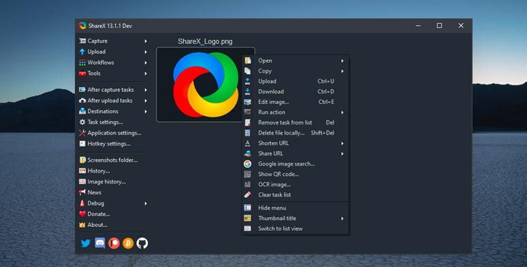Click the Google logo icon in context menu
Viewport: 527px width, 267px height.
coord(247,164)
